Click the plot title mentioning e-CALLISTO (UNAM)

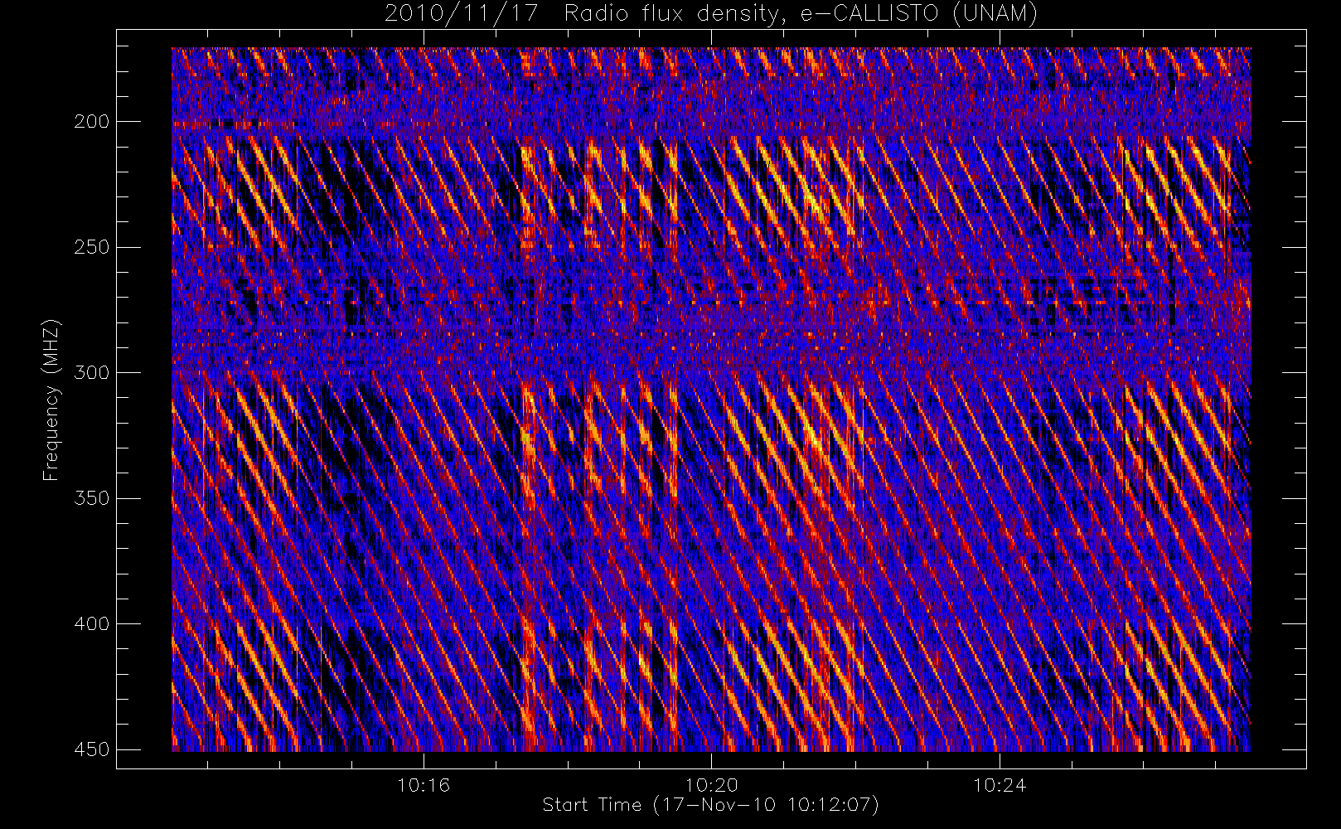[711, 14]
